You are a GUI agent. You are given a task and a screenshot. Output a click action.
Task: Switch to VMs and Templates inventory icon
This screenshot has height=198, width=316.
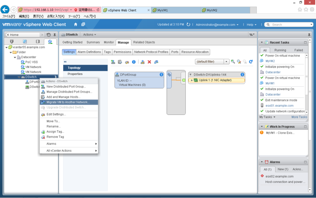[x=25, y=42]
